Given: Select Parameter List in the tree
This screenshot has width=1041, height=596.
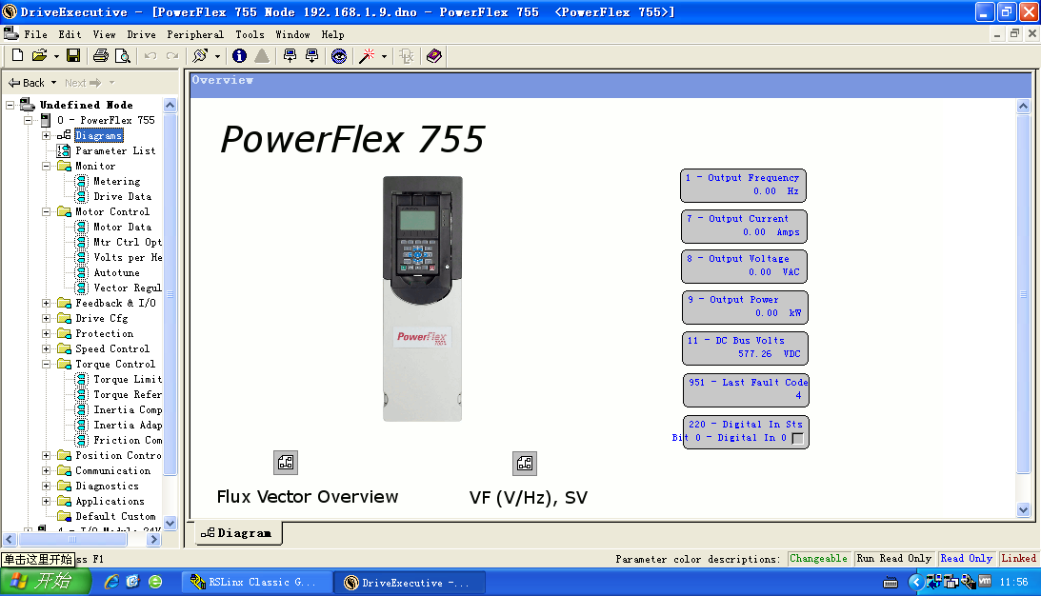Looking at the screenshot, I should tap(115, 150).
